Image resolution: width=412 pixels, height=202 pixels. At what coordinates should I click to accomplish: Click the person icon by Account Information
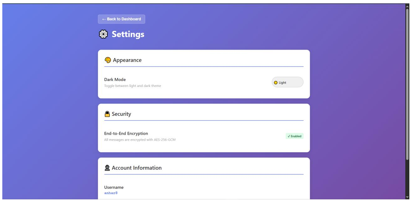coord(107,168)
